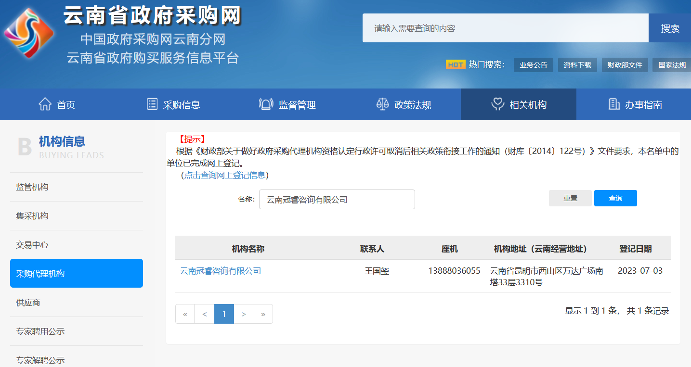Screen dimensions: 691x367
Task: Open the 监督管理 navigation tab
Action: [287, 104]
